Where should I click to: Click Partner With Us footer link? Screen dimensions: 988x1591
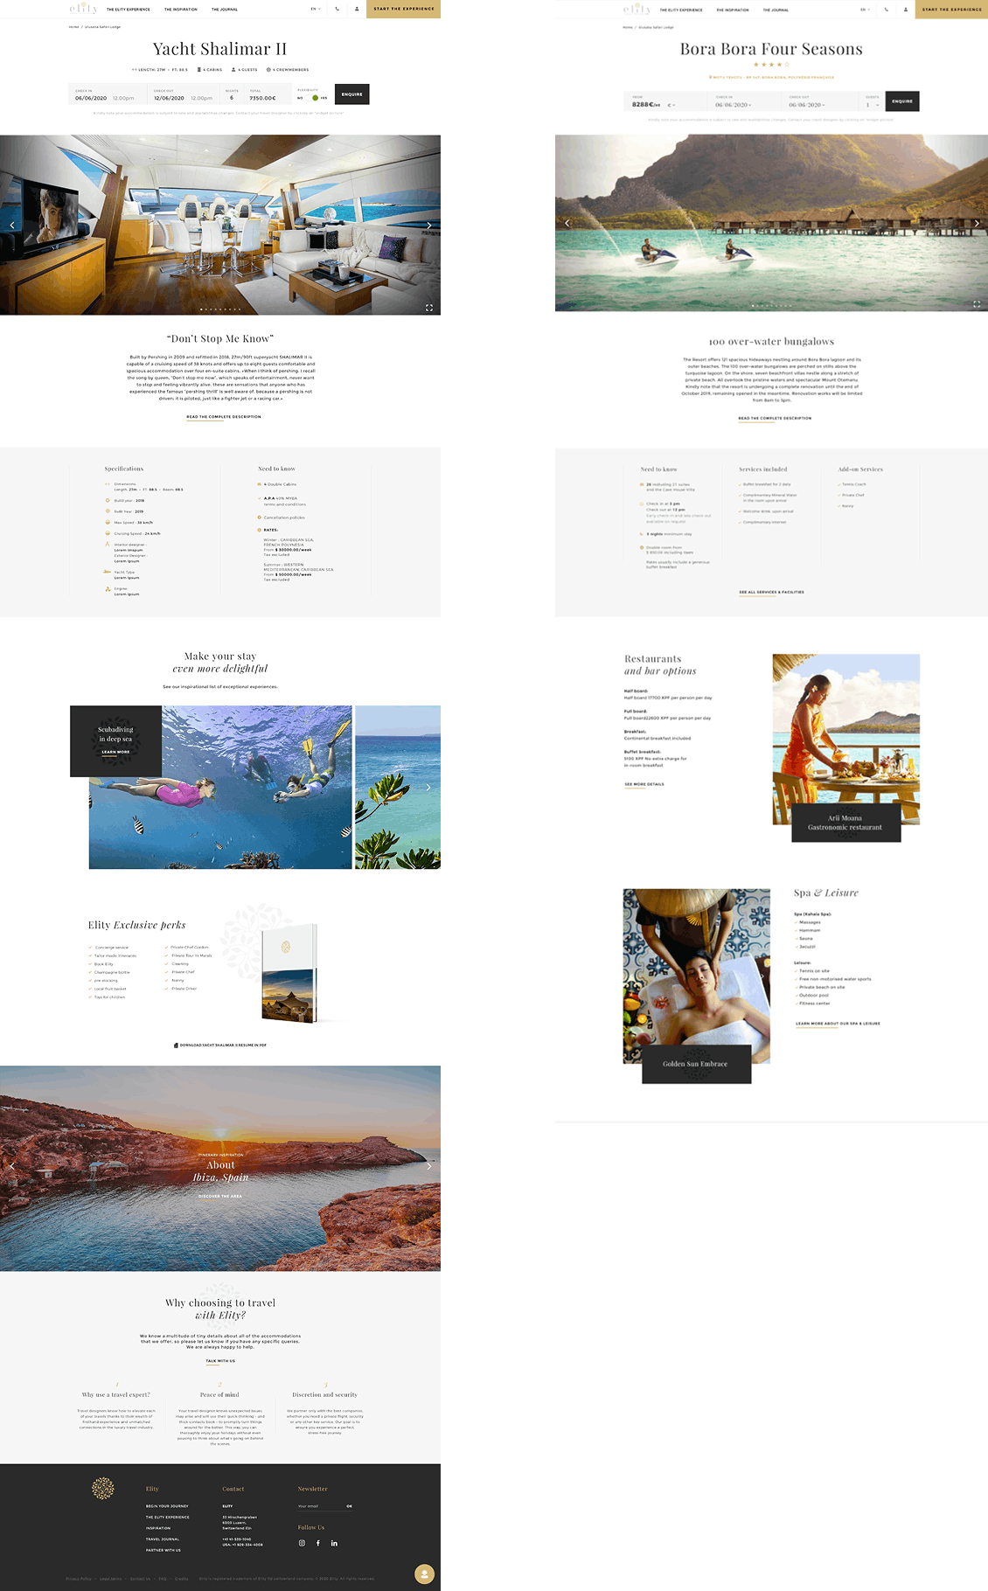(164, 1550)
